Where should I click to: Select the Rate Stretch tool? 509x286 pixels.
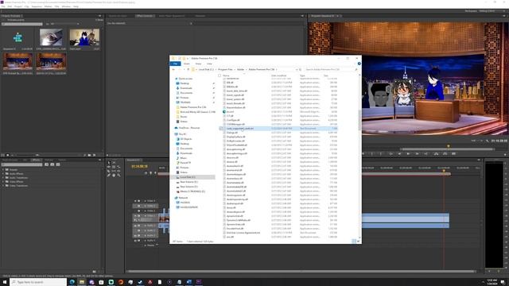[x=119, y=167]
